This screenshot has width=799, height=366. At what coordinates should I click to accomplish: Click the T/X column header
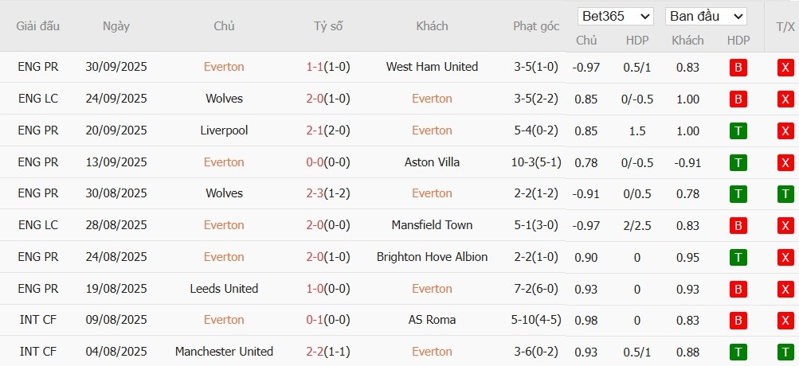785,26
